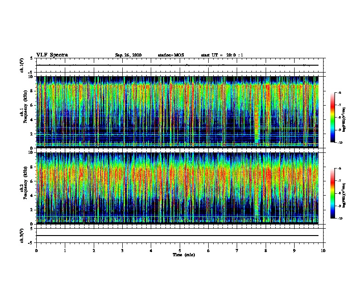364x281 pixels.
Task: Click the ch.1 spectrogram color scale bar
Action: click(333, 118)
